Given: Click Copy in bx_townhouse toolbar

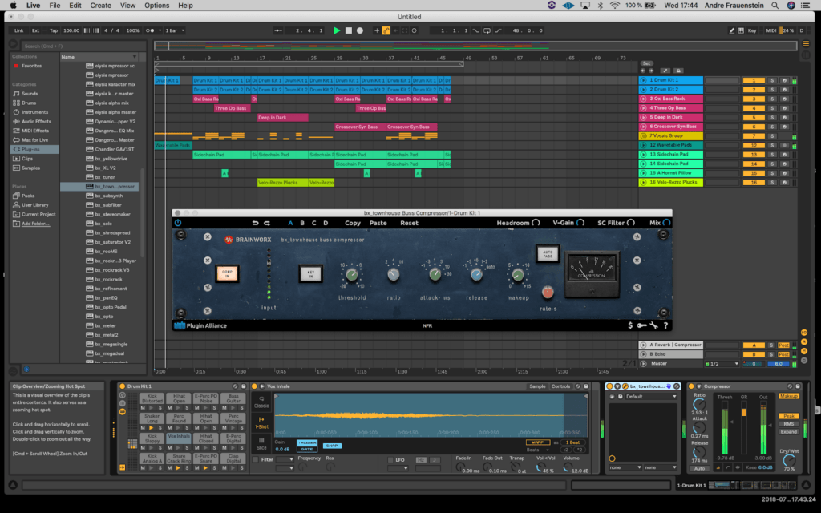Looking at the screenshot, I should (x=353, y=223).
